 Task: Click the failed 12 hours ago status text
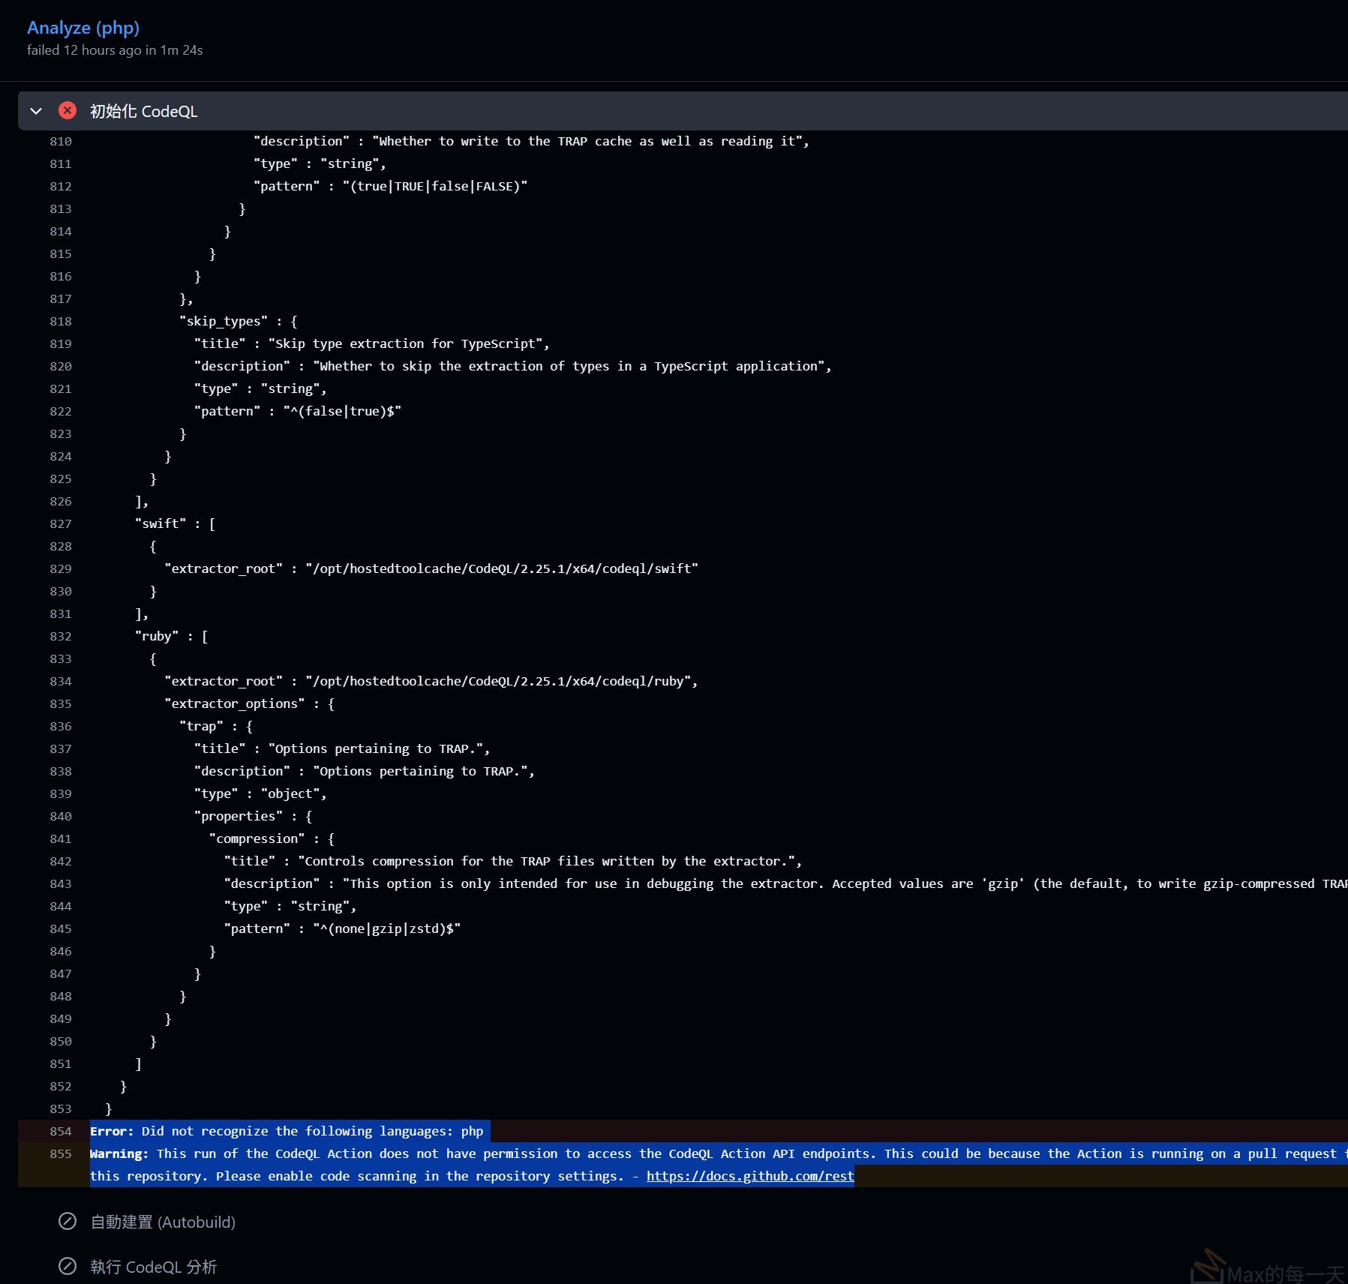coord(115,50)
